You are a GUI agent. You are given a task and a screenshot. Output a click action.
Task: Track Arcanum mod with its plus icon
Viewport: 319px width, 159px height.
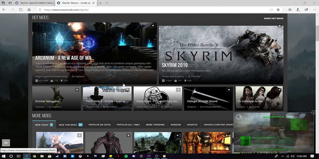tap(153, 25)
